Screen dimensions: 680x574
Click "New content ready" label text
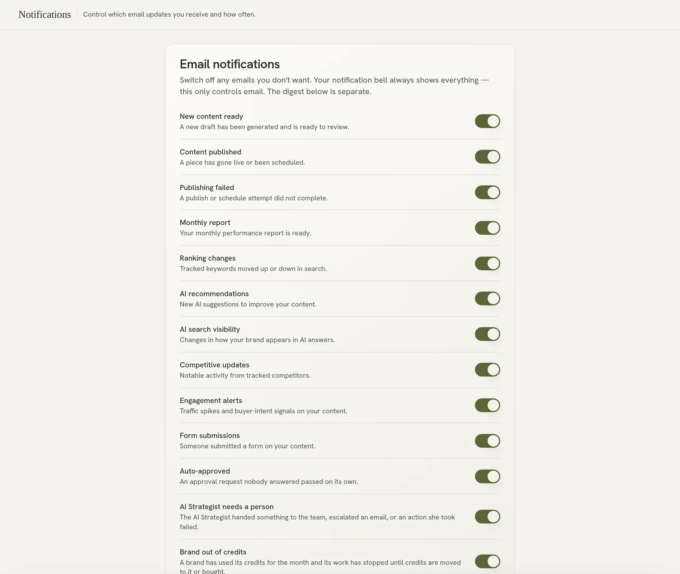click(211, 116)
